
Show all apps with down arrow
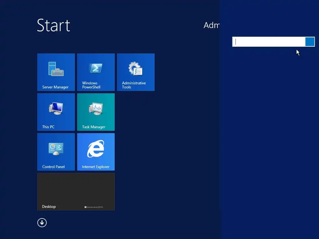pos(42,223)
